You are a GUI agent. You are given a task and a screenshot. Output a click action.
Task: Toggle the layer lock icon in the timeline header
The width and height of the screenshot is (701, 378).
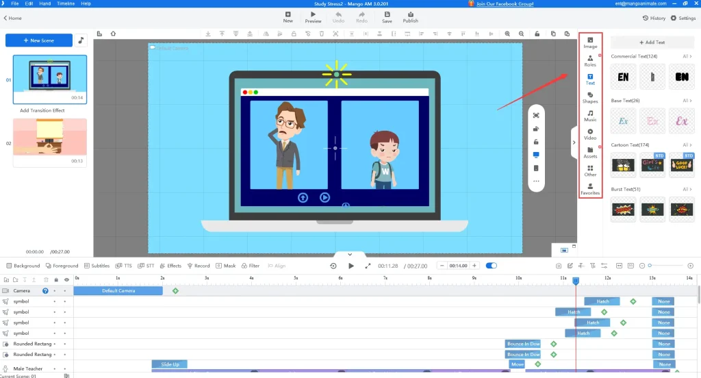coord(56,279)
